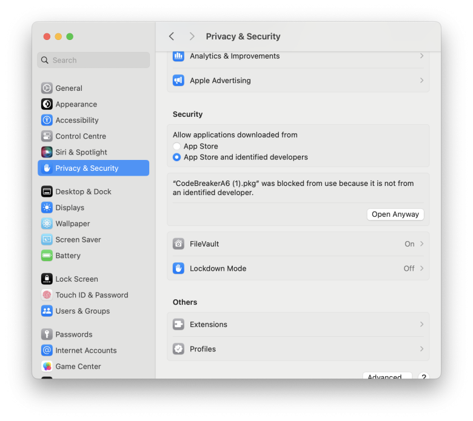Open Displays settings pane
Image resolution: width=473 pixels, height=421 pixels.
click(93, 207)
